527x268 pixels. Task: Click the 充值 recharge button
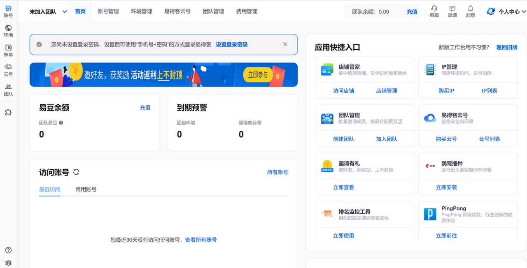[412, 12]
